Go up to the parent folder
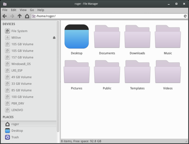Image resolution: width=189 pixels, height=144 pixels. pyautogui.click(x=19, y=16)
